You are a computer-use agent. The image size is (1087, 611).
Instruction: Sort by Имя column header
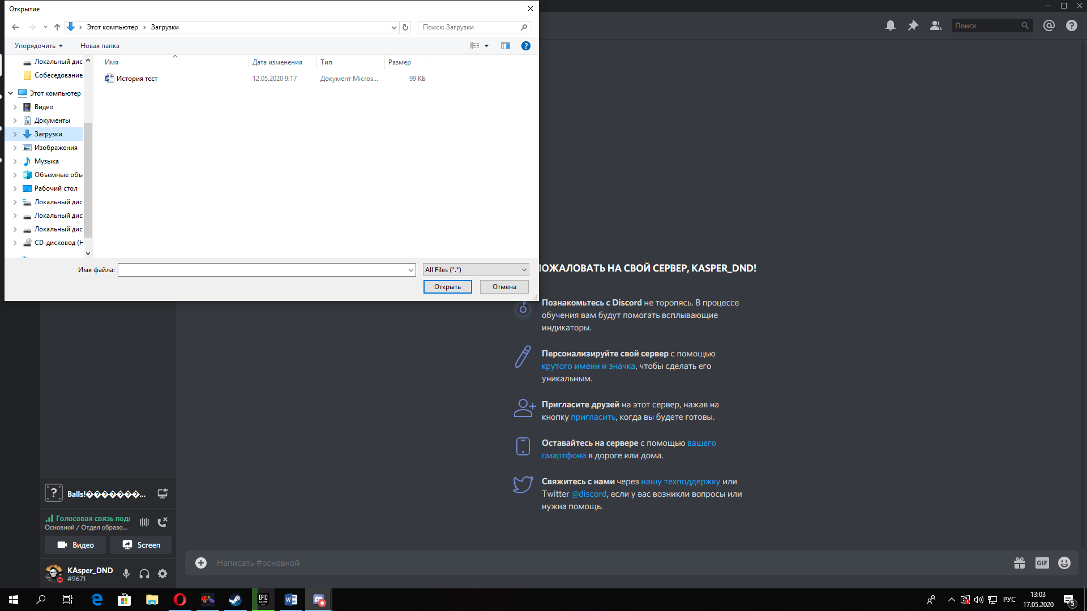point(175,62)
